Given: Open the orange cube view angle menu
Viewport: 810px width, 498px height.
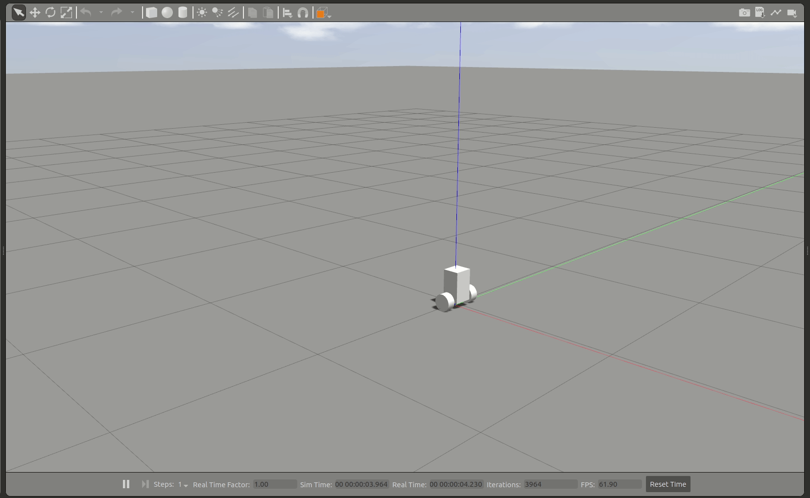Looking at the screenshot, I should click(323, 13).
